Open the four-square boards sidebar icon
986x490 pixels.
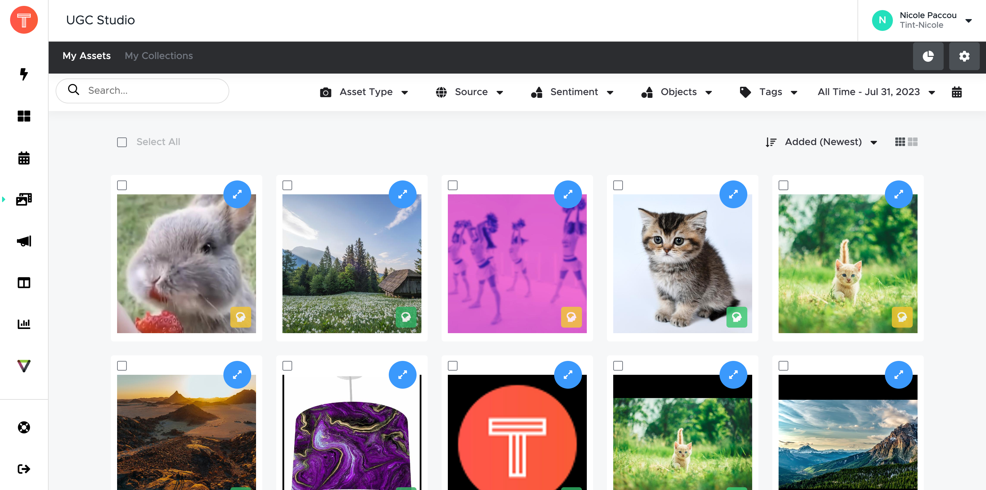coord(24,116)
